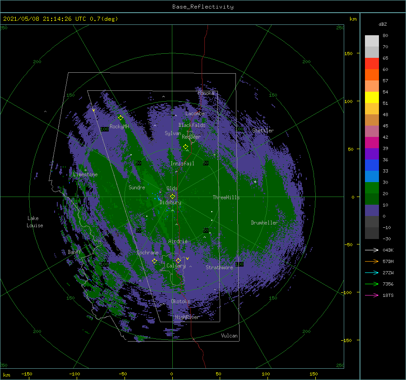Click the Drumheller label on map

tap(264, 223)
